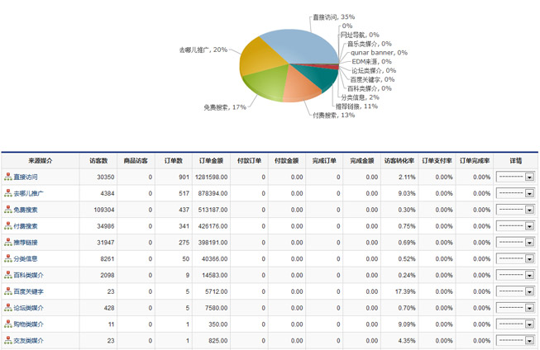Click the 商品访客 column header

(x=136, y=161)
